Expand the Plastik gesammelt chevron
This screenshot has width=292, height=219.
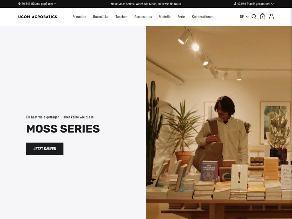point(272,4)
